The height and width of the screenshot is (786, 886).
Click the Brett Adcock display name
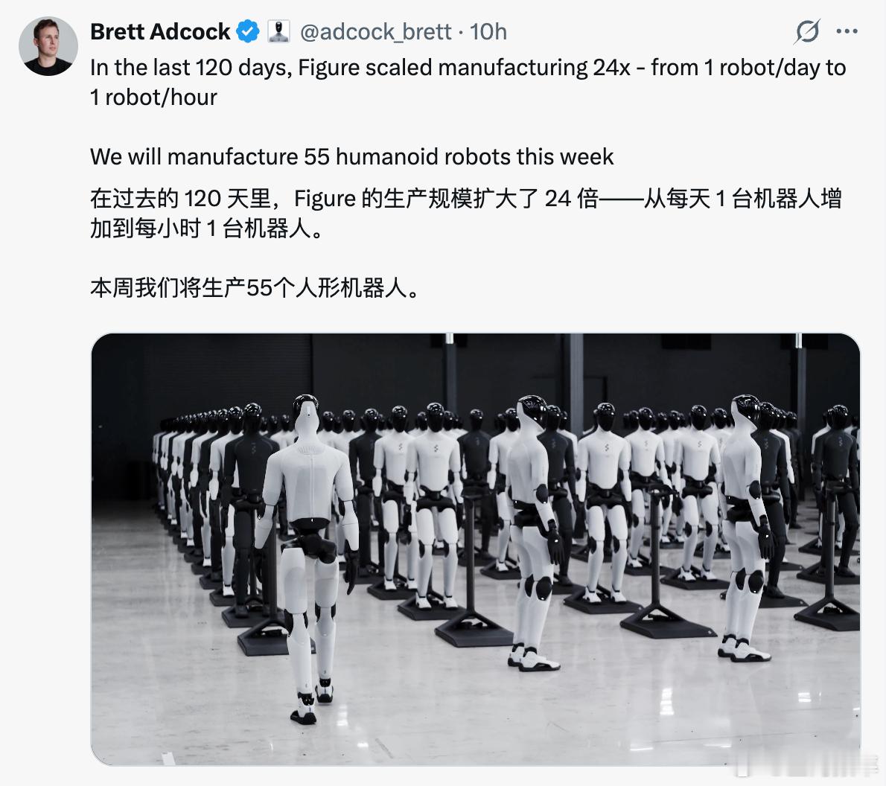coord(159,31)
